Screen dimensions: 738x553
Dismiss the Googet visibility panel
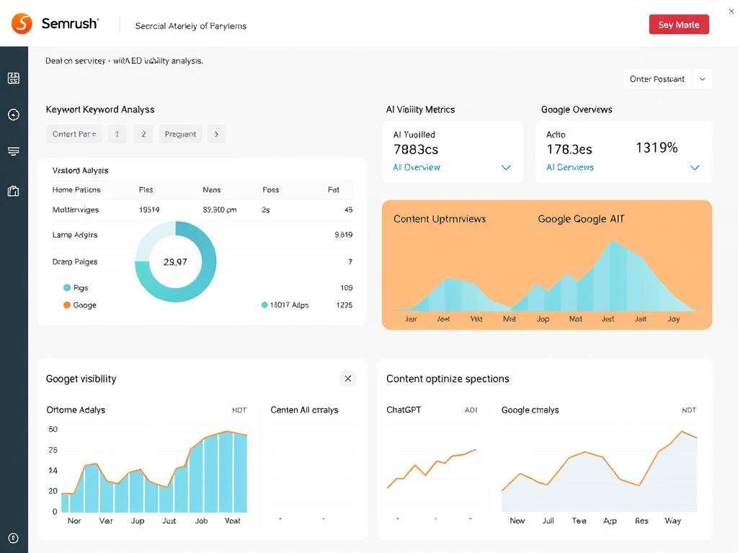point(347,378)
